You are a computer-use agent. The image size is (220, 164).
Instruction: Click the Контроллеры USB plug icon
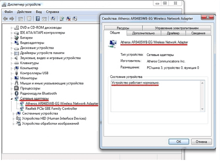point(16,73)
